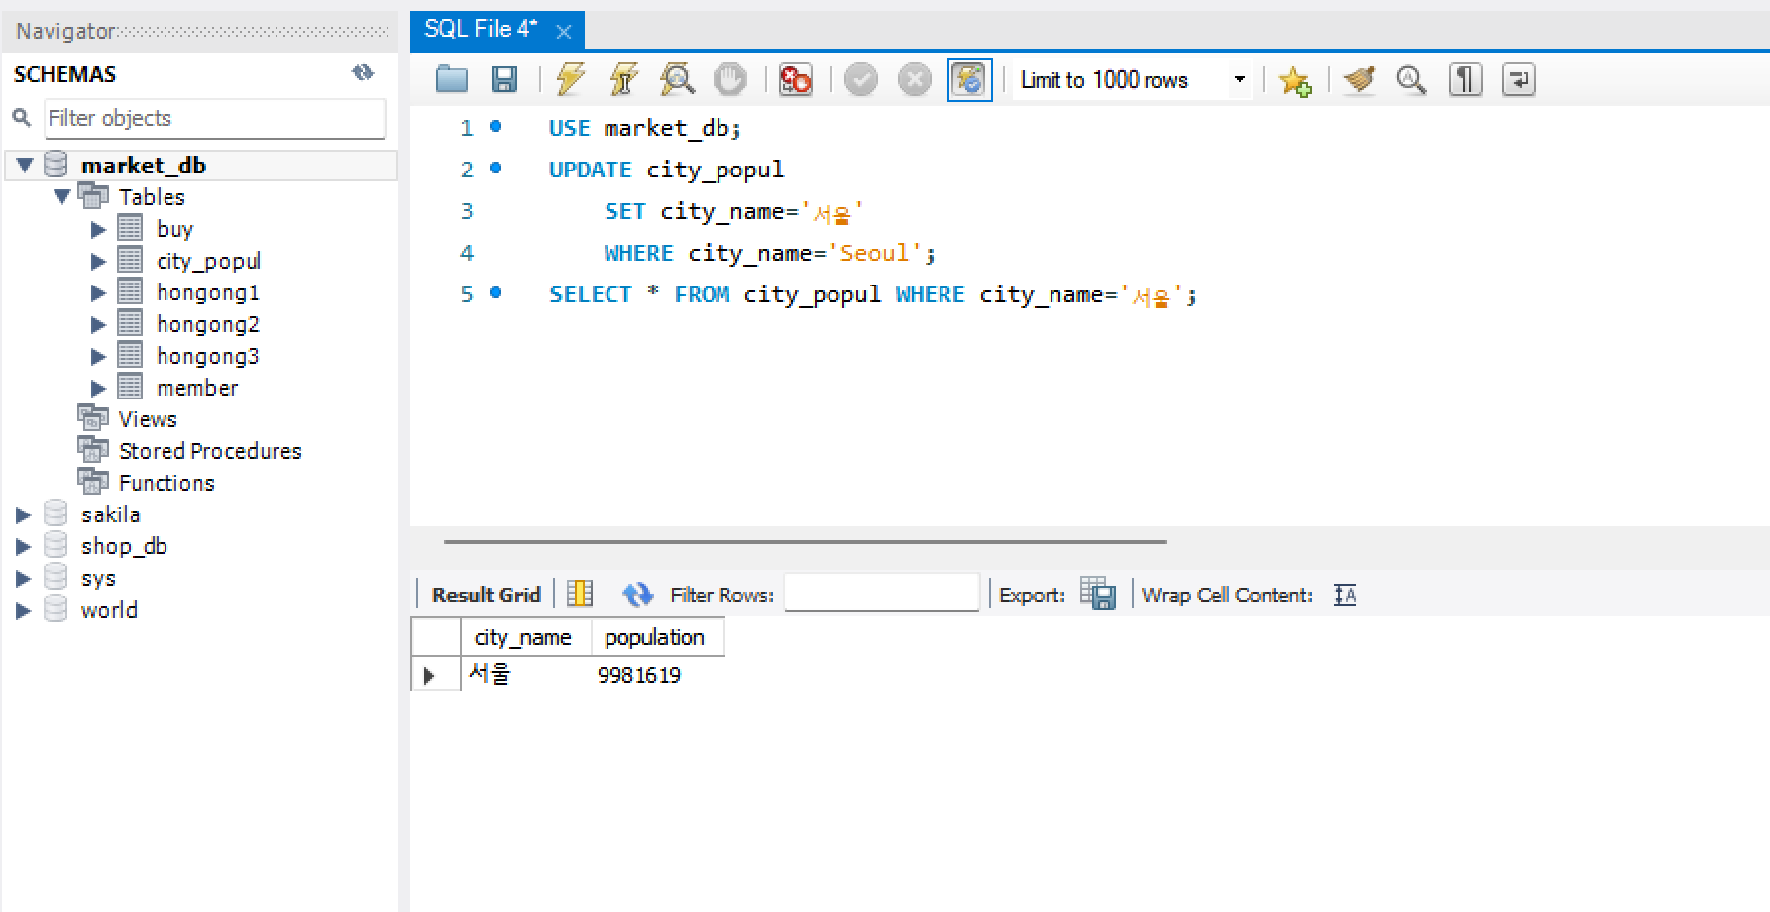Image resolution: width=1770 pixels, height=912 pixels.
Task: Expand the sakila schema
Action: (23, 515)
